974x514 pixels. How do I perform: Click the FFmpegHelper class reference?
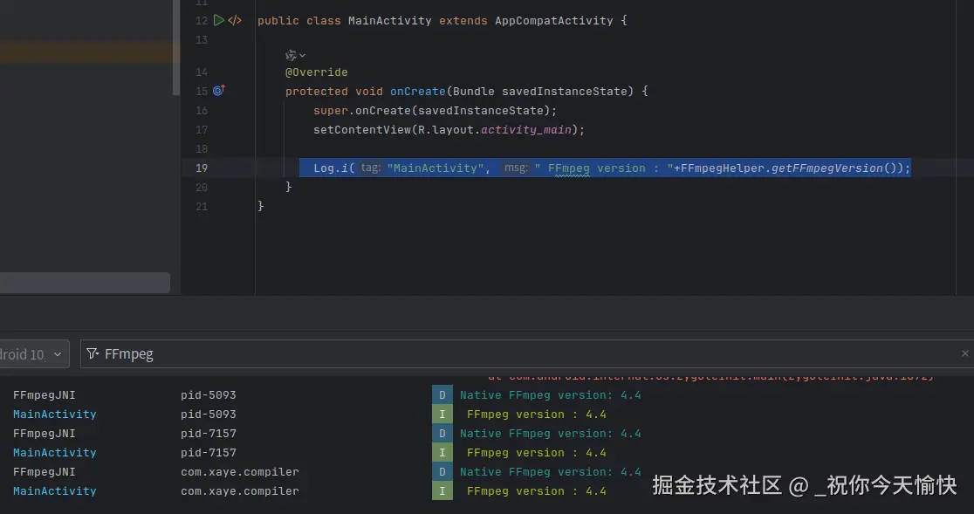723,168
